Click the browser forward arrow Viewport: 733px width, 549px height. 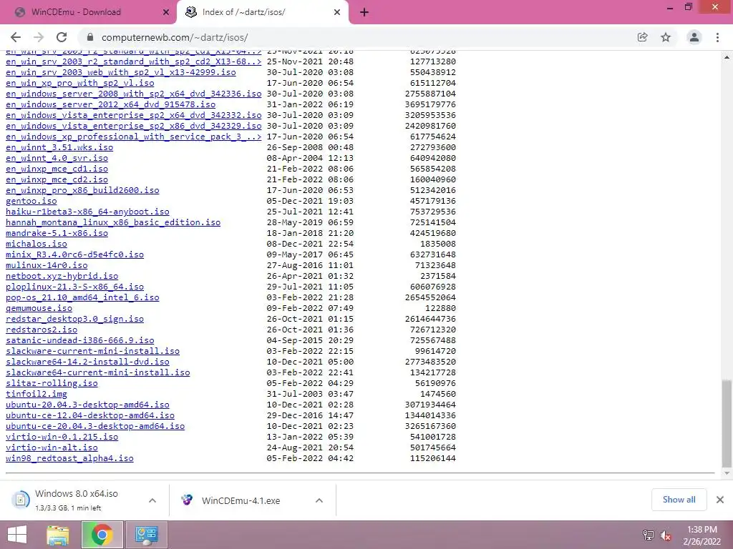click(x=39, y=37)
